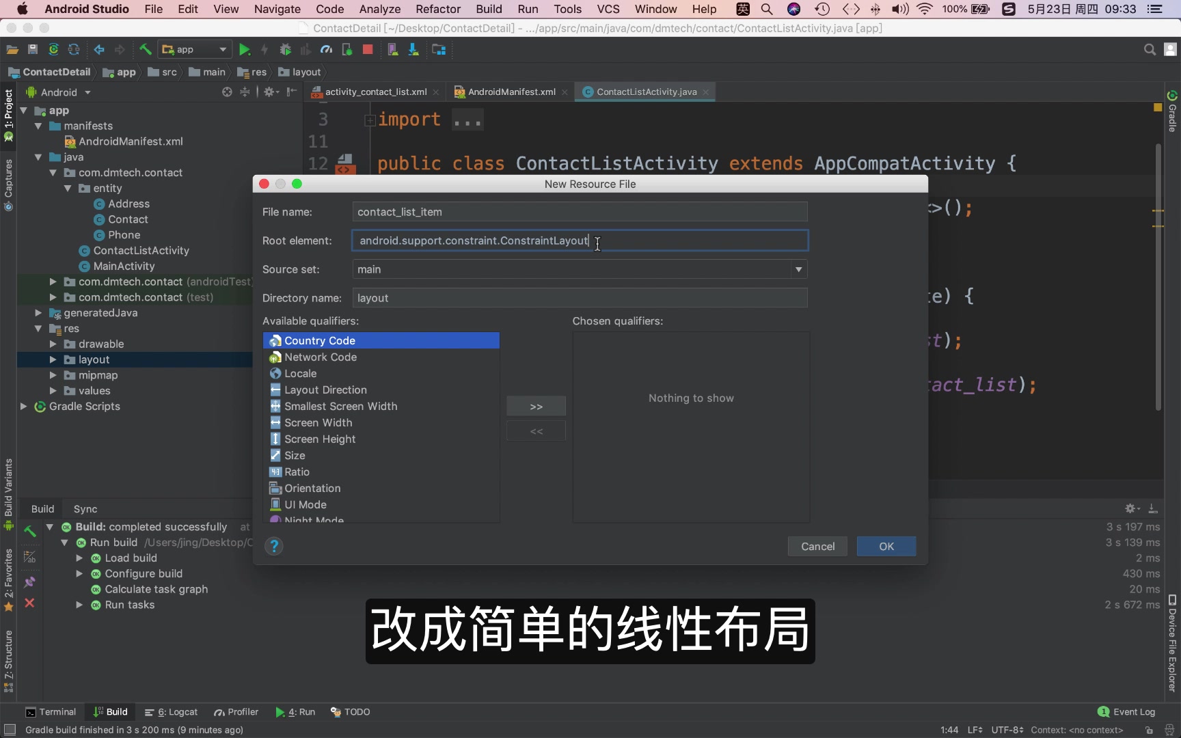Click the Root element input field
Viewport: 1181px width, 738px height.
[580, 241]
